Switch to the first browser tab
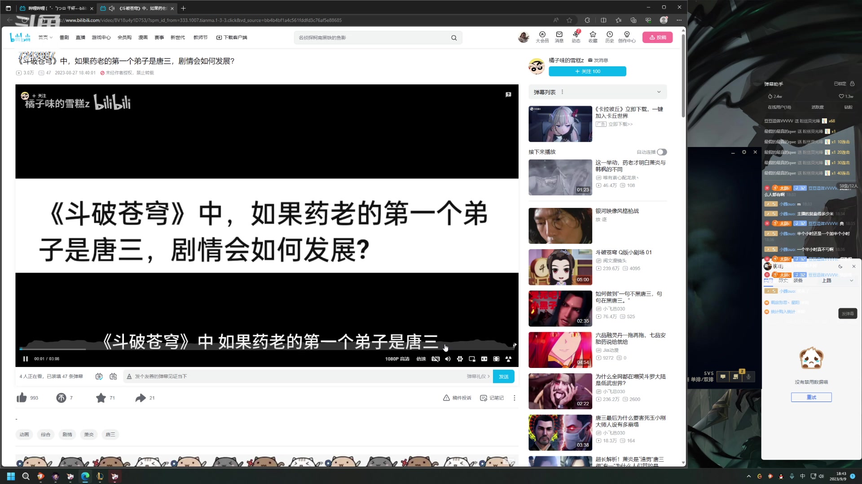862x484 pixels. (x=56, y=8)
